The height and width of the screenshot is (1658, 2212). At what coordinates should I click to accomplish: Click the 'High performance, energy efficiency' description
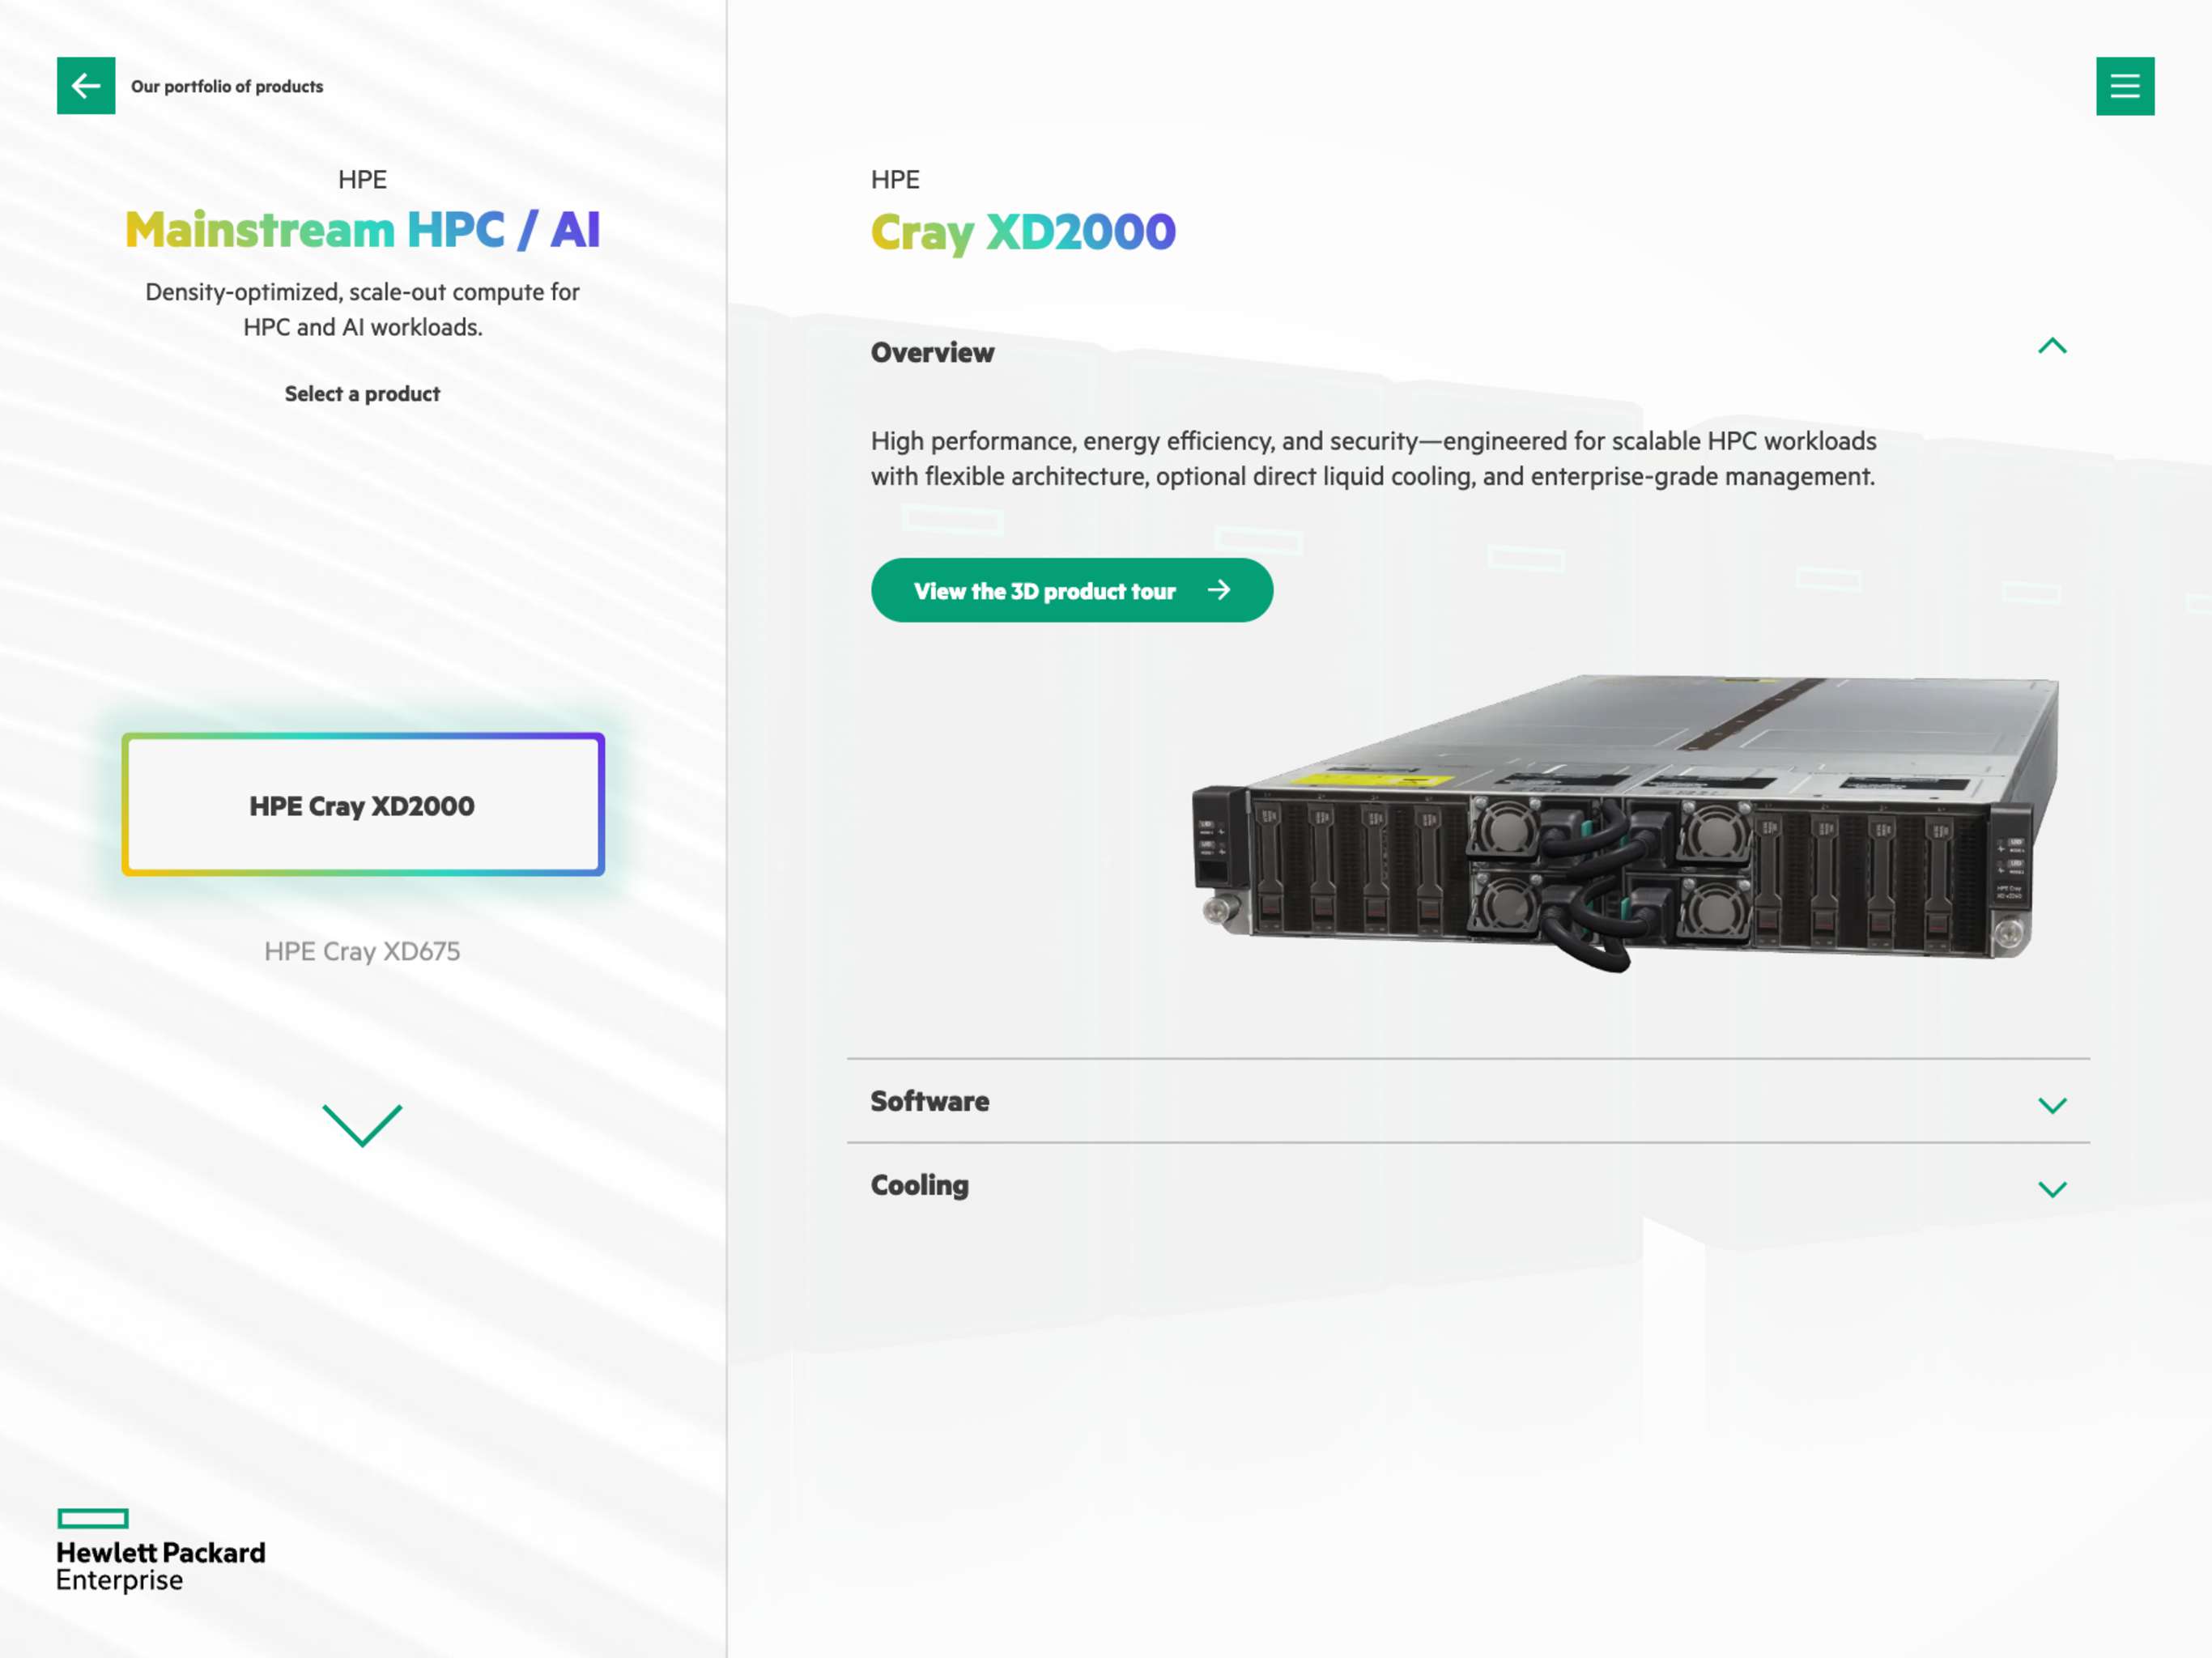(x=1373, y=459)
